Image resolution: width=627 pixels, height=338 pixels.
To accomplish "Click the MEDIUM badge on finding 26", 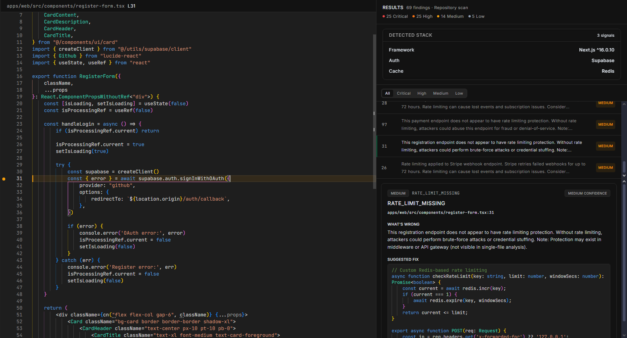I will pyautogui.click(x=605, y=168).
